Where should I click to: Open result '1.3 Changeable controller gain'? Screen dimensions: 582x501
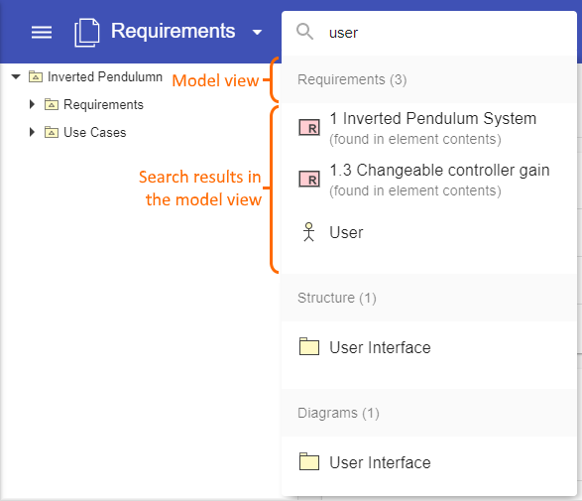(x=429, y=180)
